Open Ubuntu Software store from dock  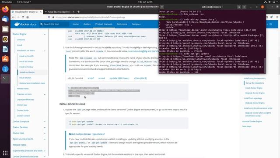[x=5, y=59]
